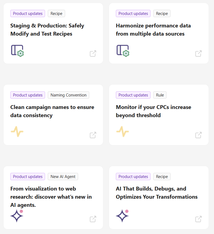The width and height of the screenshot is (214, 234).
Task: Click Product updates tag on Staging & Production card
Action: click(28, 14)
